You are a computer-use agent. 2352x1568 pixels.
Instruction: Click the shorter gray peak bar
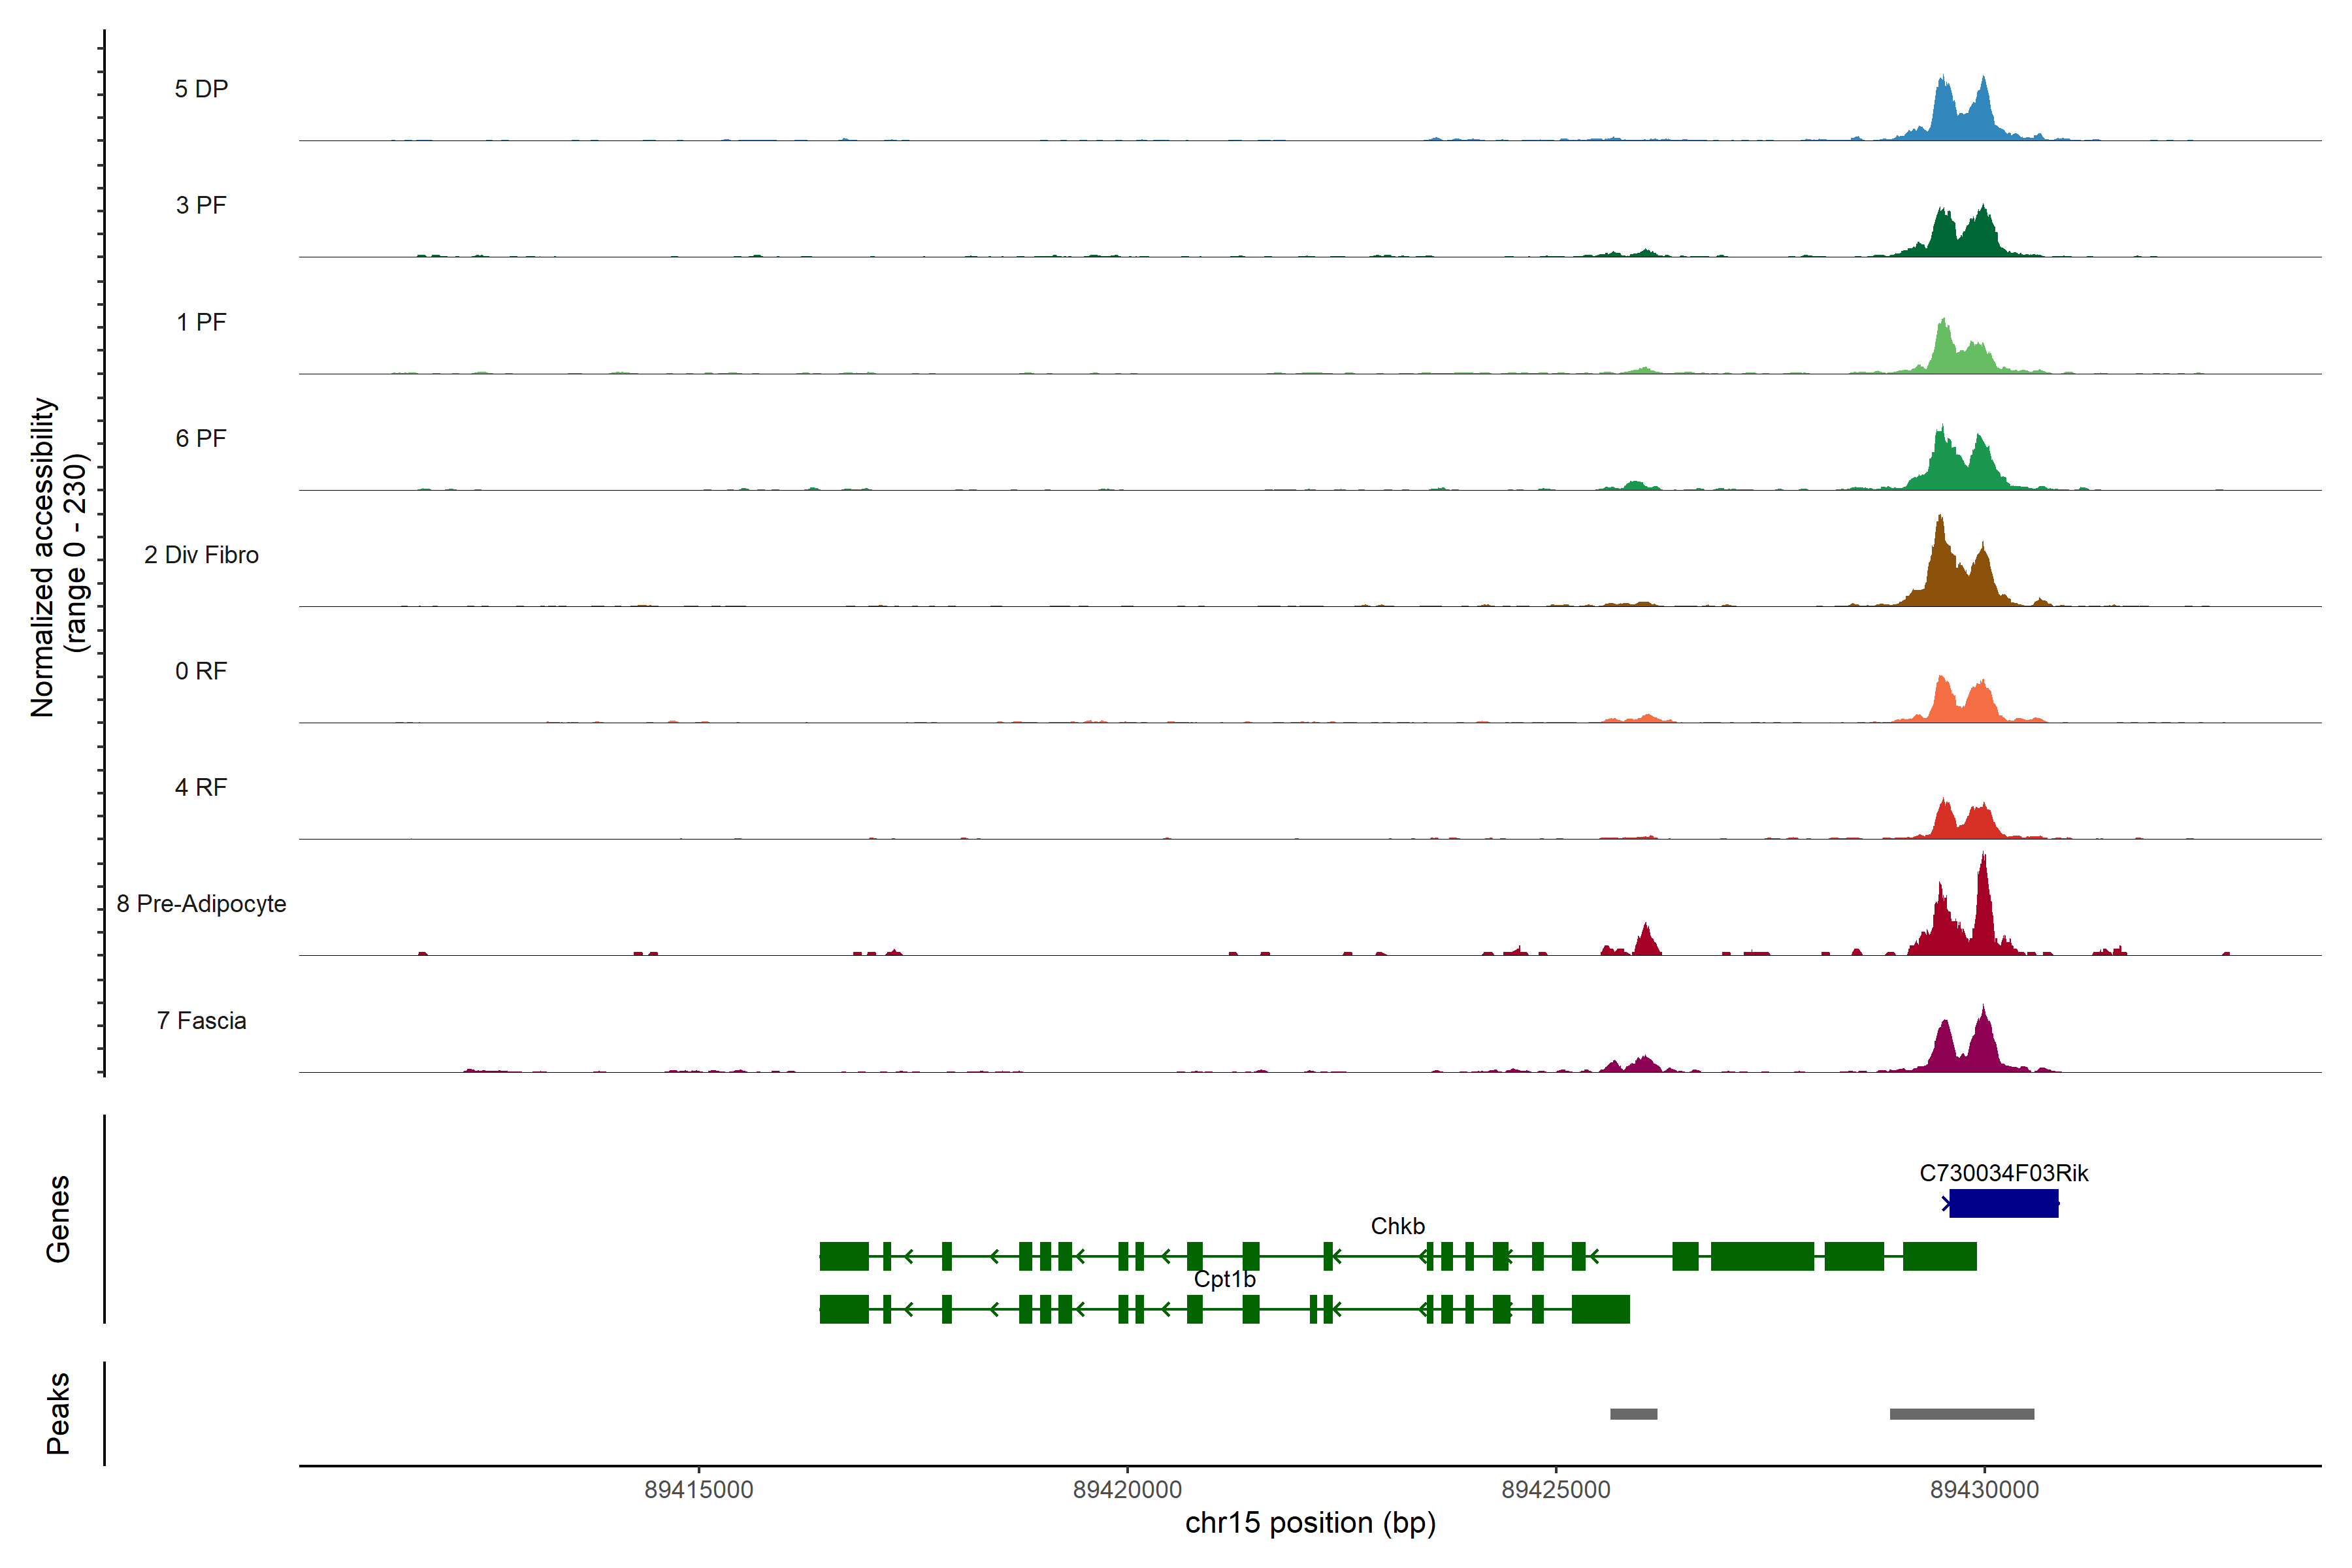click(1633, 1414)
